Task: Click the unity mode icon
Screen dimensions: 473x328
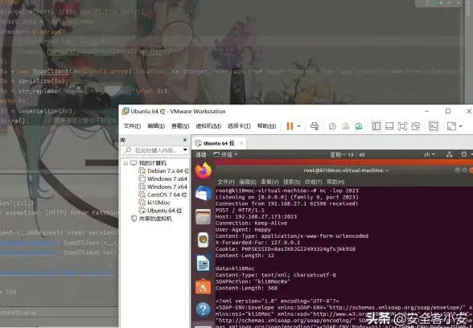Action: pos(416,126)
